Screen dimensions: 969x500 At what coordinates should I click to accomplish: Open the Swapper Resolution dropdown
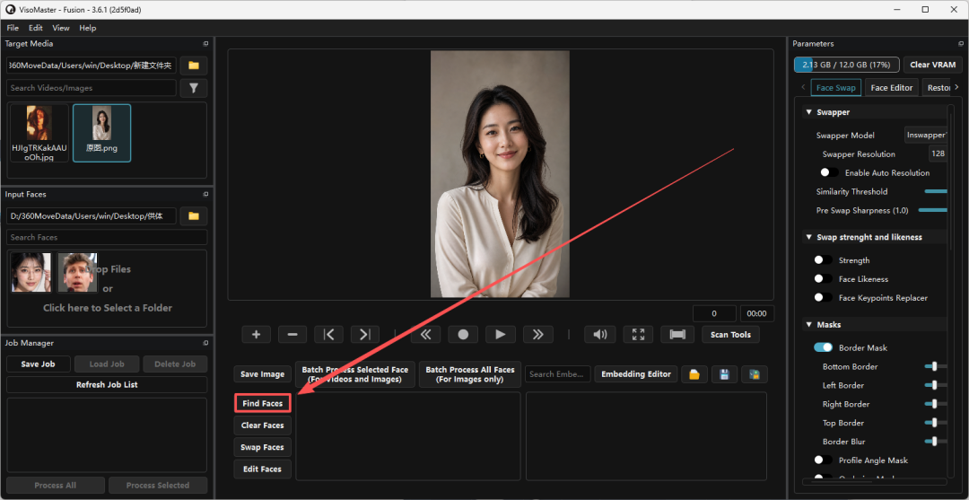tap(938, 154)
